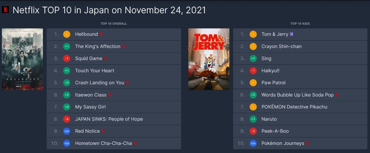Click the green +3 badge for My Sassy Girl
The height and width of the screenshot is (153, 370).
67,107
